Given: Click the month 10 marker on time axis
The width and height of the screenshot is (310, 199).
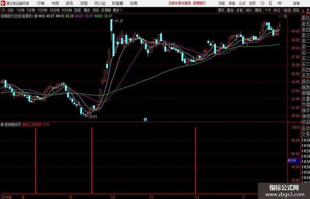Looking at the screenshot, I should (x=113, y=197).
